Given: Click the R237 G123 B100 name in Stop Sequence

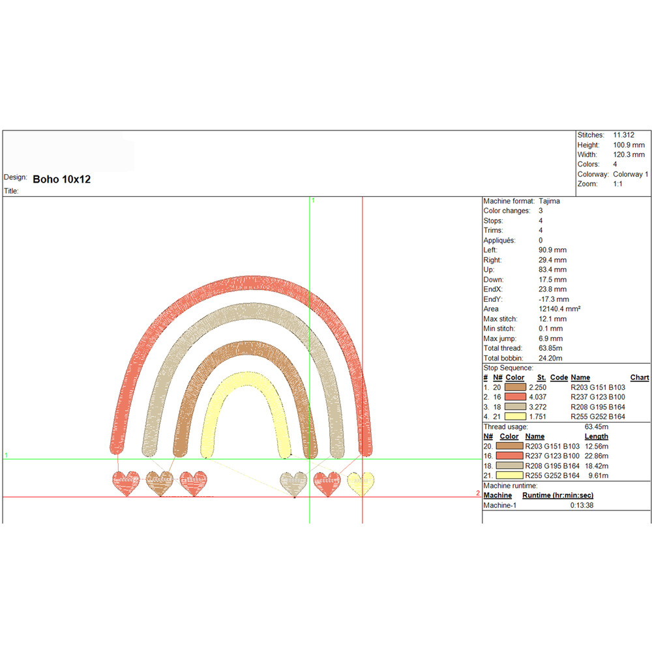Looking at the screenshot, I should (x=597, y=397).
